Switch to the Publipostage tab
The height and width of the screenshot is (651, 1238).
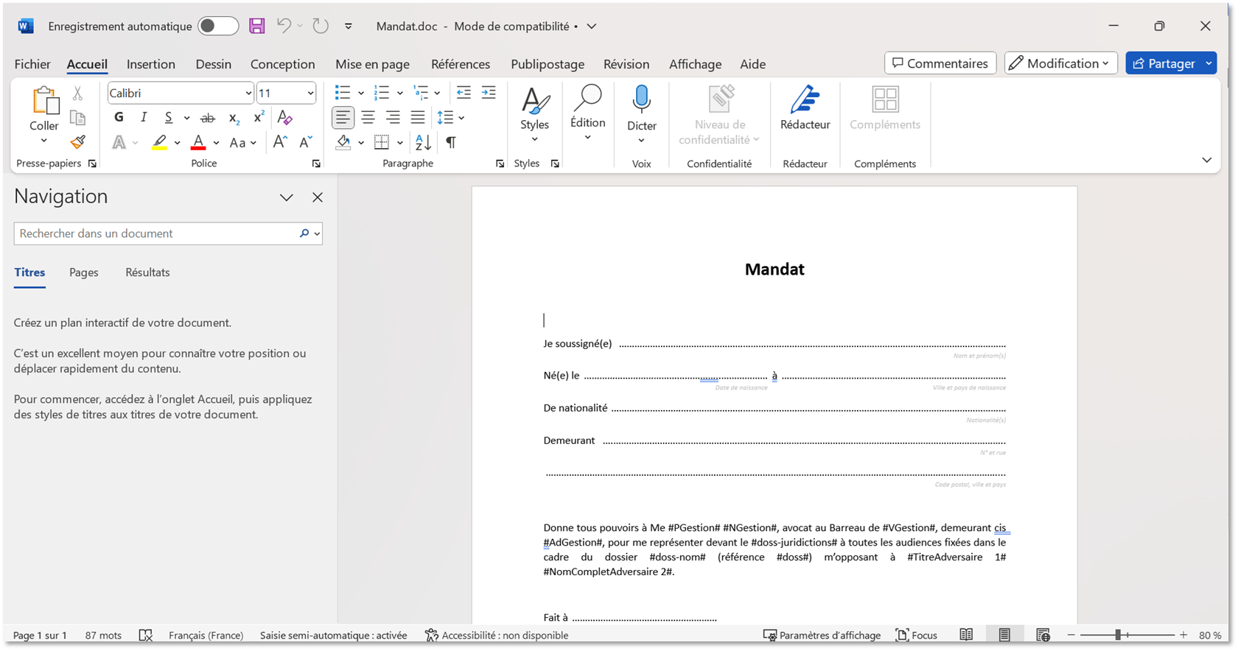[548, 64]
